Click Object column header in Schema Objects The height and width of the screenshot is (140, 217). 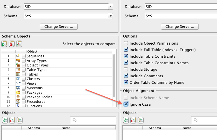69,51
